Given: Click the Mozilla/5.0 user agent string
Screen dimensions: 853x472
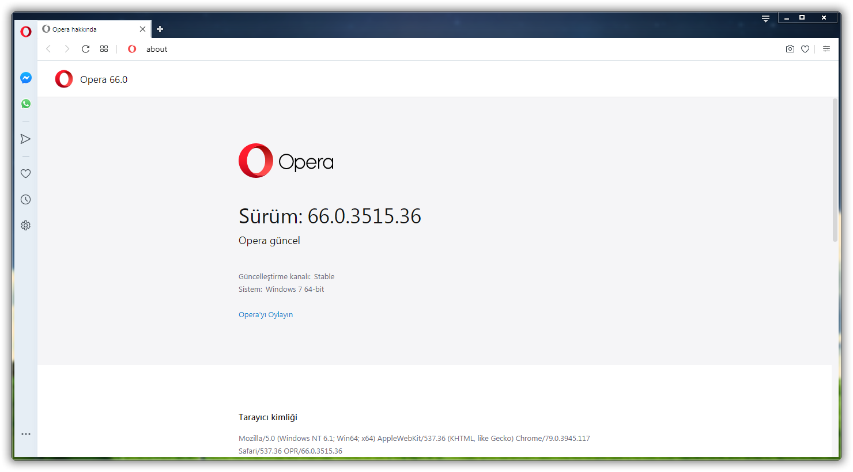Looking at the screenshot, I should (414, 444).
